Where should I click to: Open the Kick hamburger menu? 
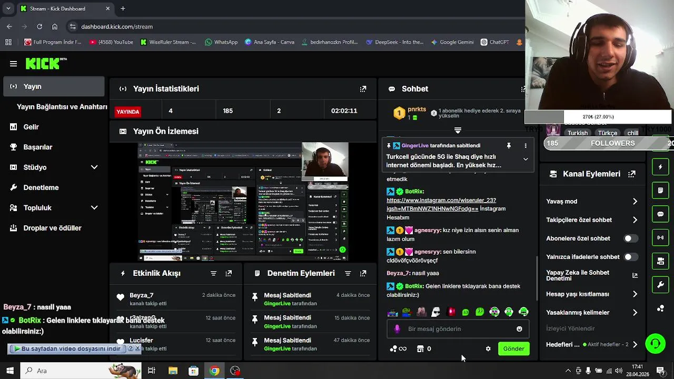(x=13, y=64)
